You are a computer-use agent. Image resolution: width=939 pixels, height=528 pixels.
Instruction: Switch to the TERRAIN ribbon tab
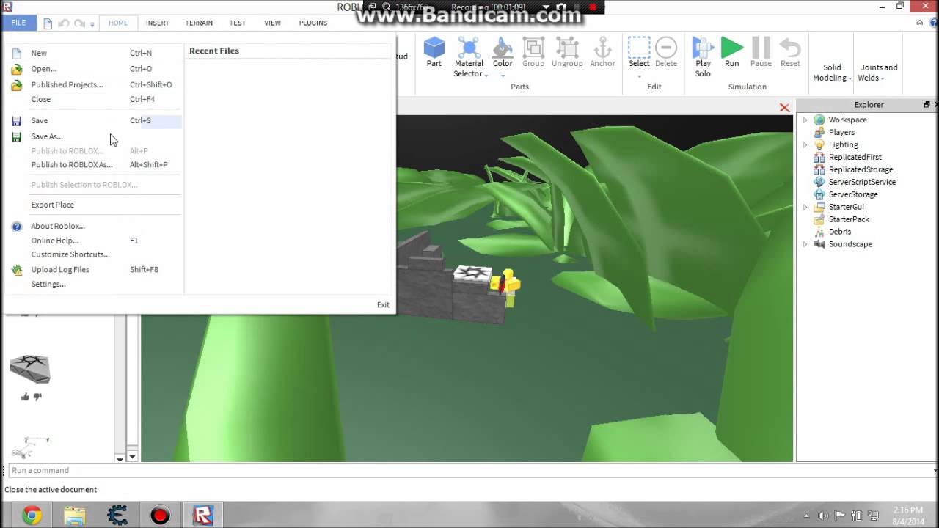click(199, 23)
